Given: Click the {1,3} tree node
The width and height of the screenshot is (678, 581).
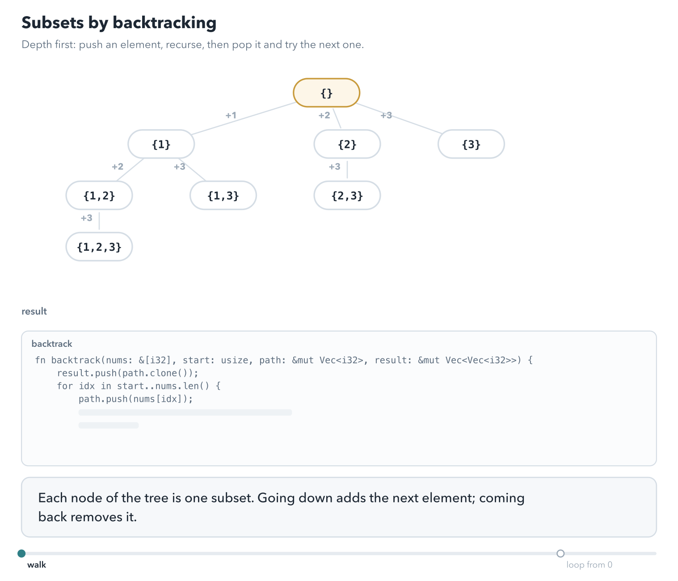Looking at the screenshot, I should [223, 196].
